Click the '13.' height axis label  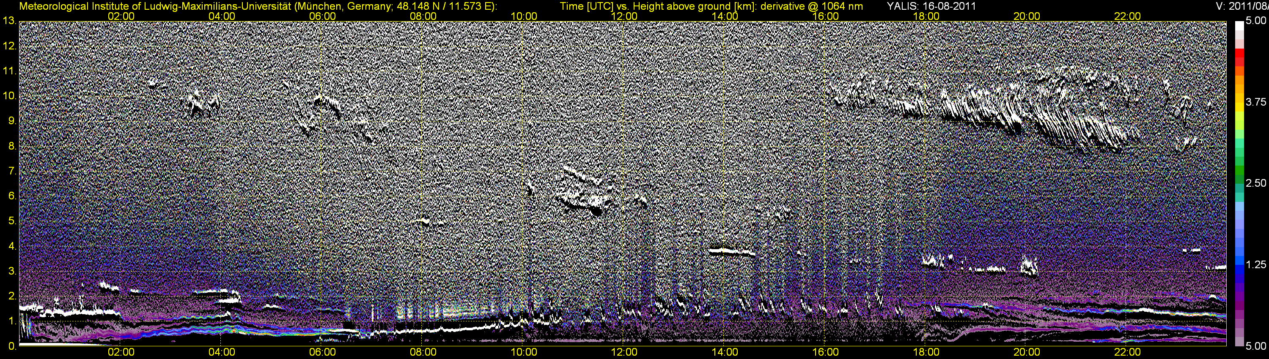[x=9, y=21]
